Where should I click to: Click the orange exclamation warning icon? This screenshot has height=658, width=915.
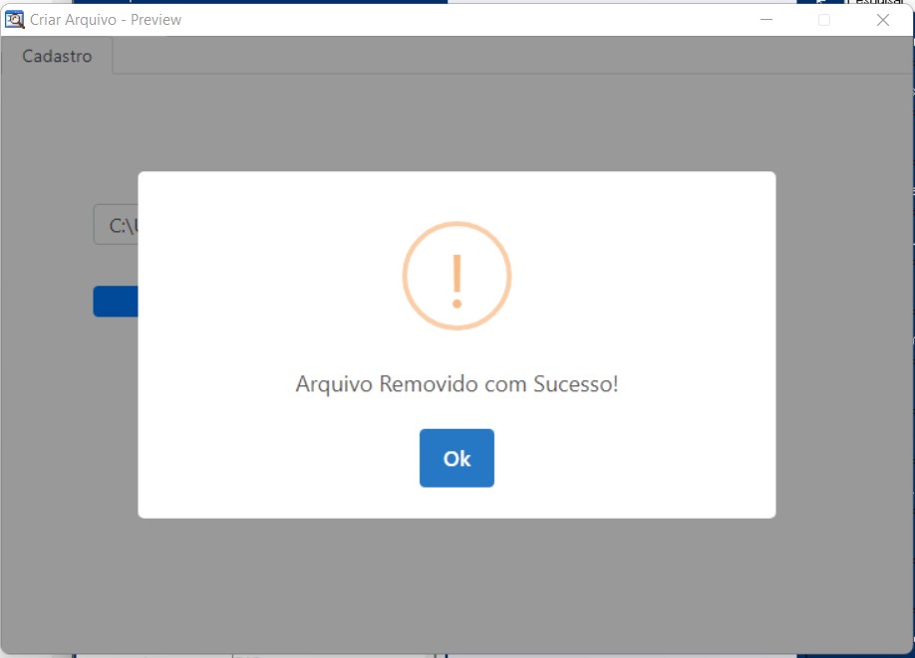coord(457,280)
